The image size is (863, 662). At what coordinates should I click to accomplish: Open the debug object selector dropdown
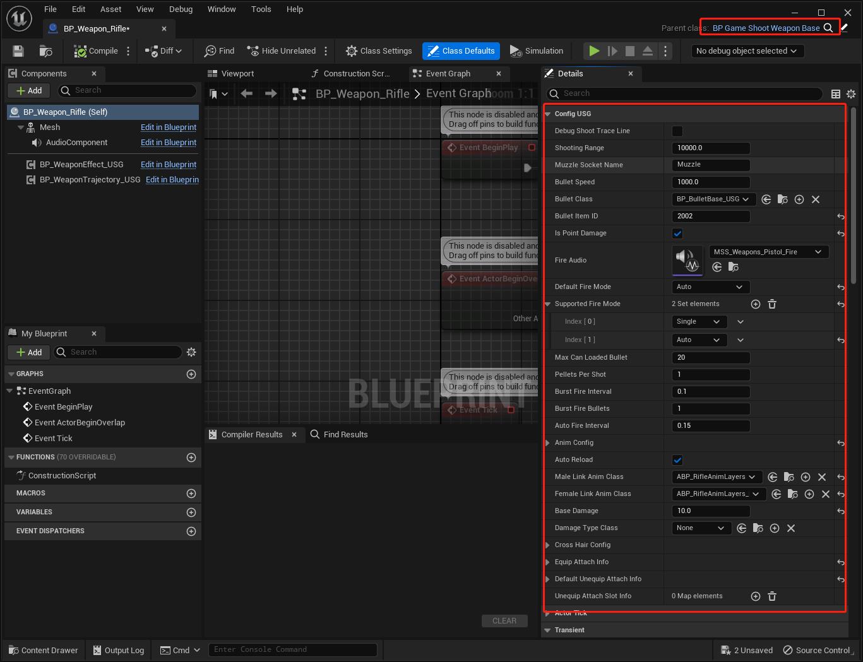(747, 51)
